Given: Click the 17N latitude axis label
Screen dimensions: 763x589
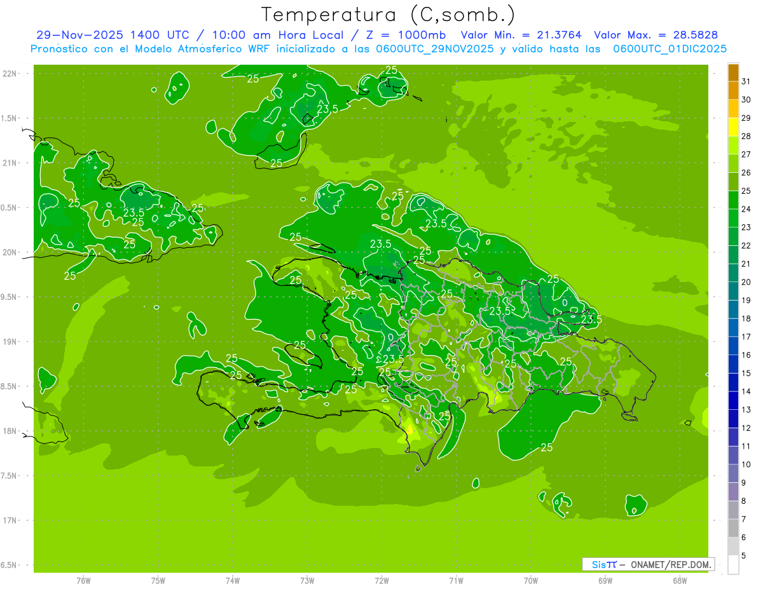Looking at the screenshot, I should 10,520.
